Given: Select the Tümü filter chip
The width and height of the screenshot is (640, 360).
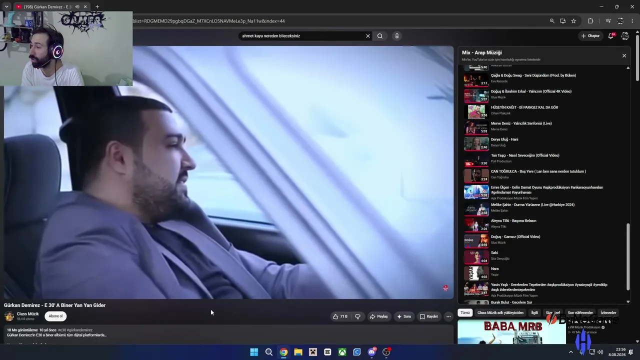Looking at the screenshot, I should (465, 313).
